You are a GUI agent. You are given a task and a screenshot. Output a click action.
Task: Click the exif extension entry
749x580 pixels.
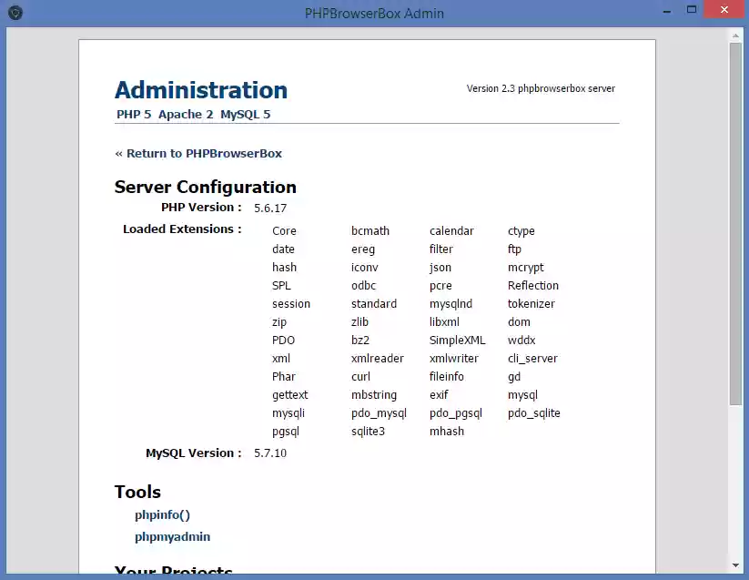pyautogui.click(x=439, y=394)
